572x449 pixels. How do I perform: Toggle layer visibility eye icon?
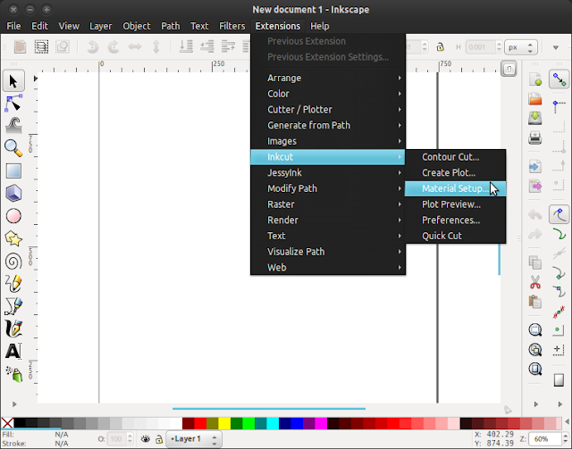pyautogui.click(x=146, y=439)
